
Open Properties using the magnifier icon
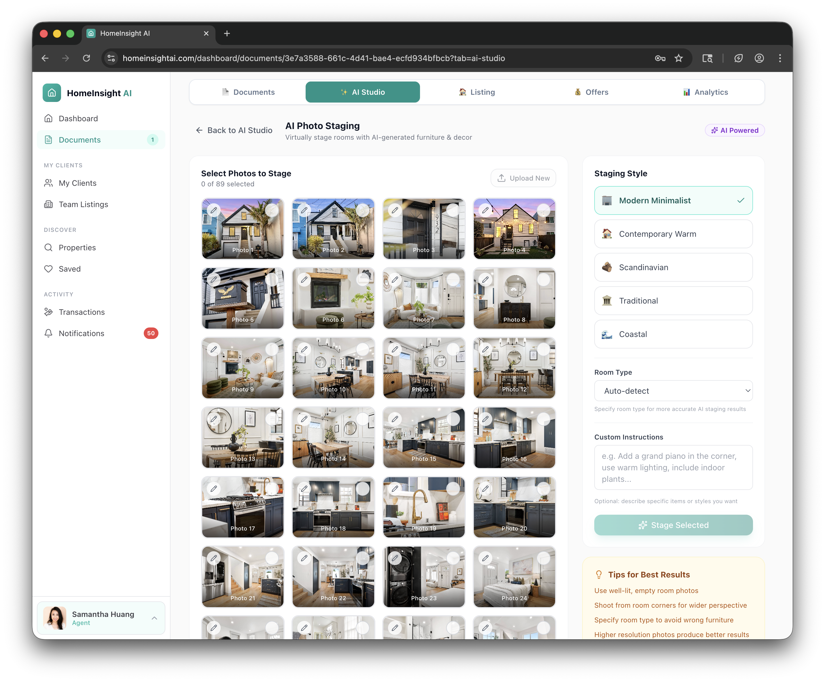point(48,247)
